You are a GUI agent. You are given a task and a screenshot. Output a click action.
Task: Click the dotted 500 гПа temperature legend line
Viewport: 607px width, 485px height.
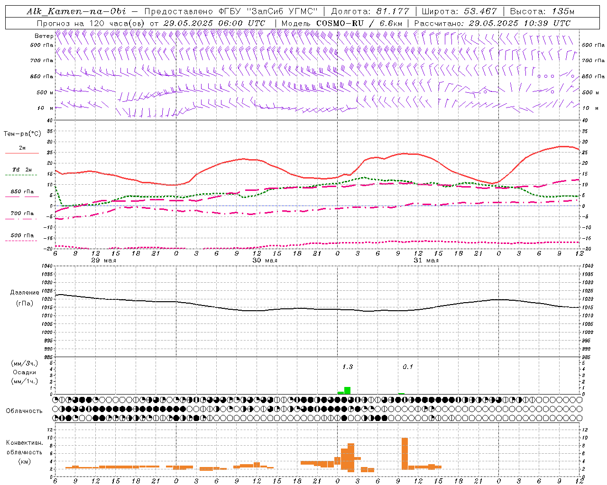click(x=22, y=241)
